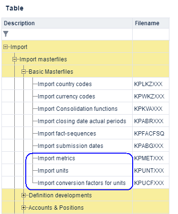Image resolution: width=178 pixels, height=214 pixels.
Task: Expand the Definition developments node
Action: (23, 195)
